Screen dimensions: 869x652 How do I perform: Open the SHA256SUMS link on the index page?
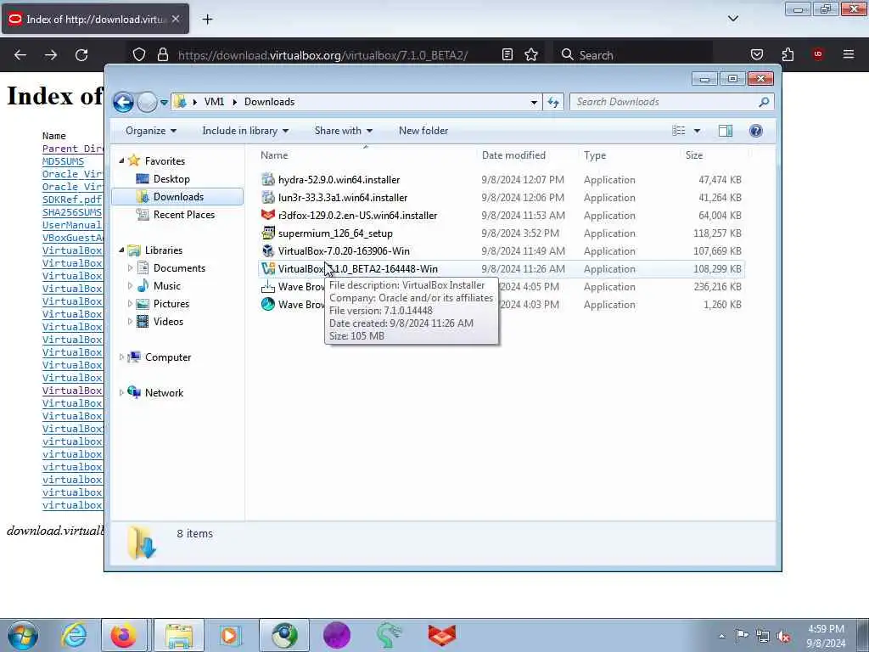(x=72, y=212)
